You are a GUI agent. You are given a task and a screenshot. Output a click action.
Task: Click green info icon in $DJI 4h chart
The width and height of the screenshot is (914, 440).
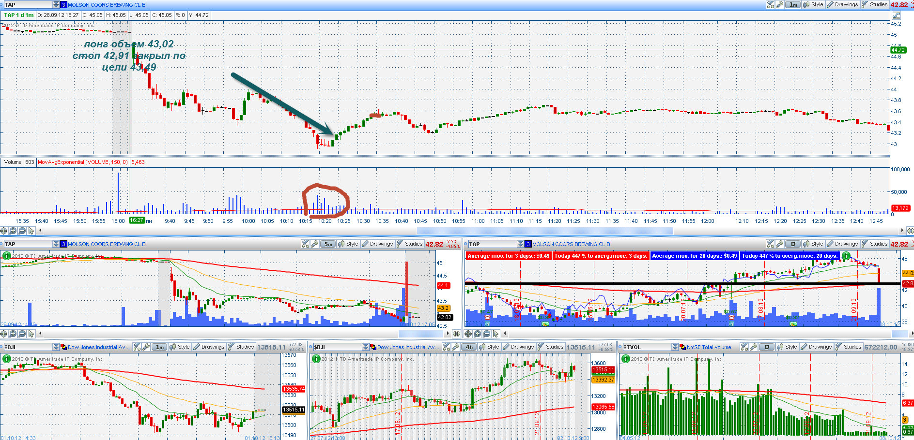(x=316, y=359)
